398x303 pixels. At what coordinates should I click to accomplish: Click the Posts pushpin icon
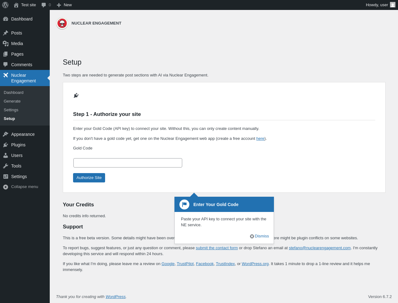tap(6, 33)
